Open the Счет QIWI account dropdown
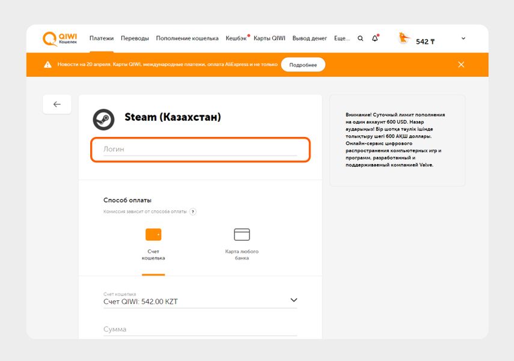 (200, 300)
